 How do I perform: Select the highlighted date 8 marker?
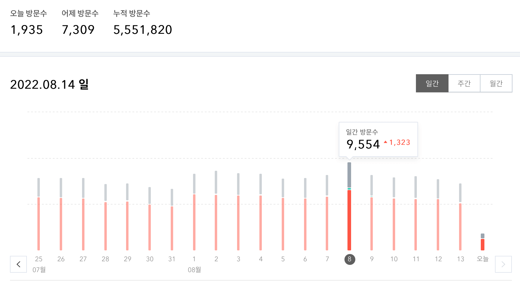click(350, 259)
